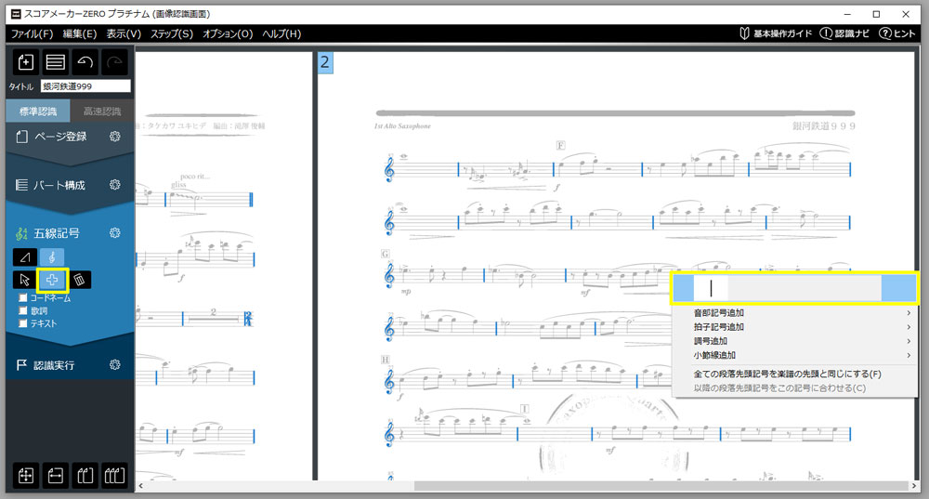Image resolution: width=929 pixels, height=499 pixels.
Task: Open ページ登録 settings gear
Action: 115,137
